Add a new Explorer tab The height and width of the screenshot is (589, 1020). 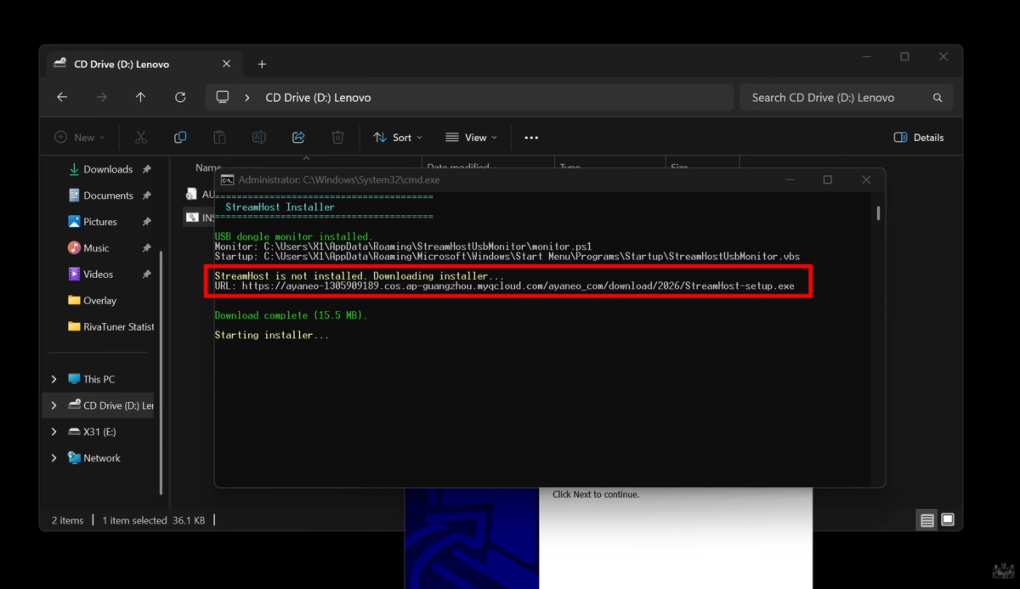pos(262,64)
